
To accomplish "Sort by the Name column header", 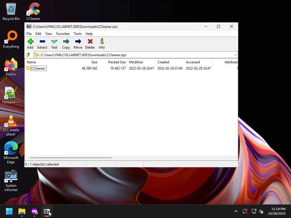I will pos(47,62).
